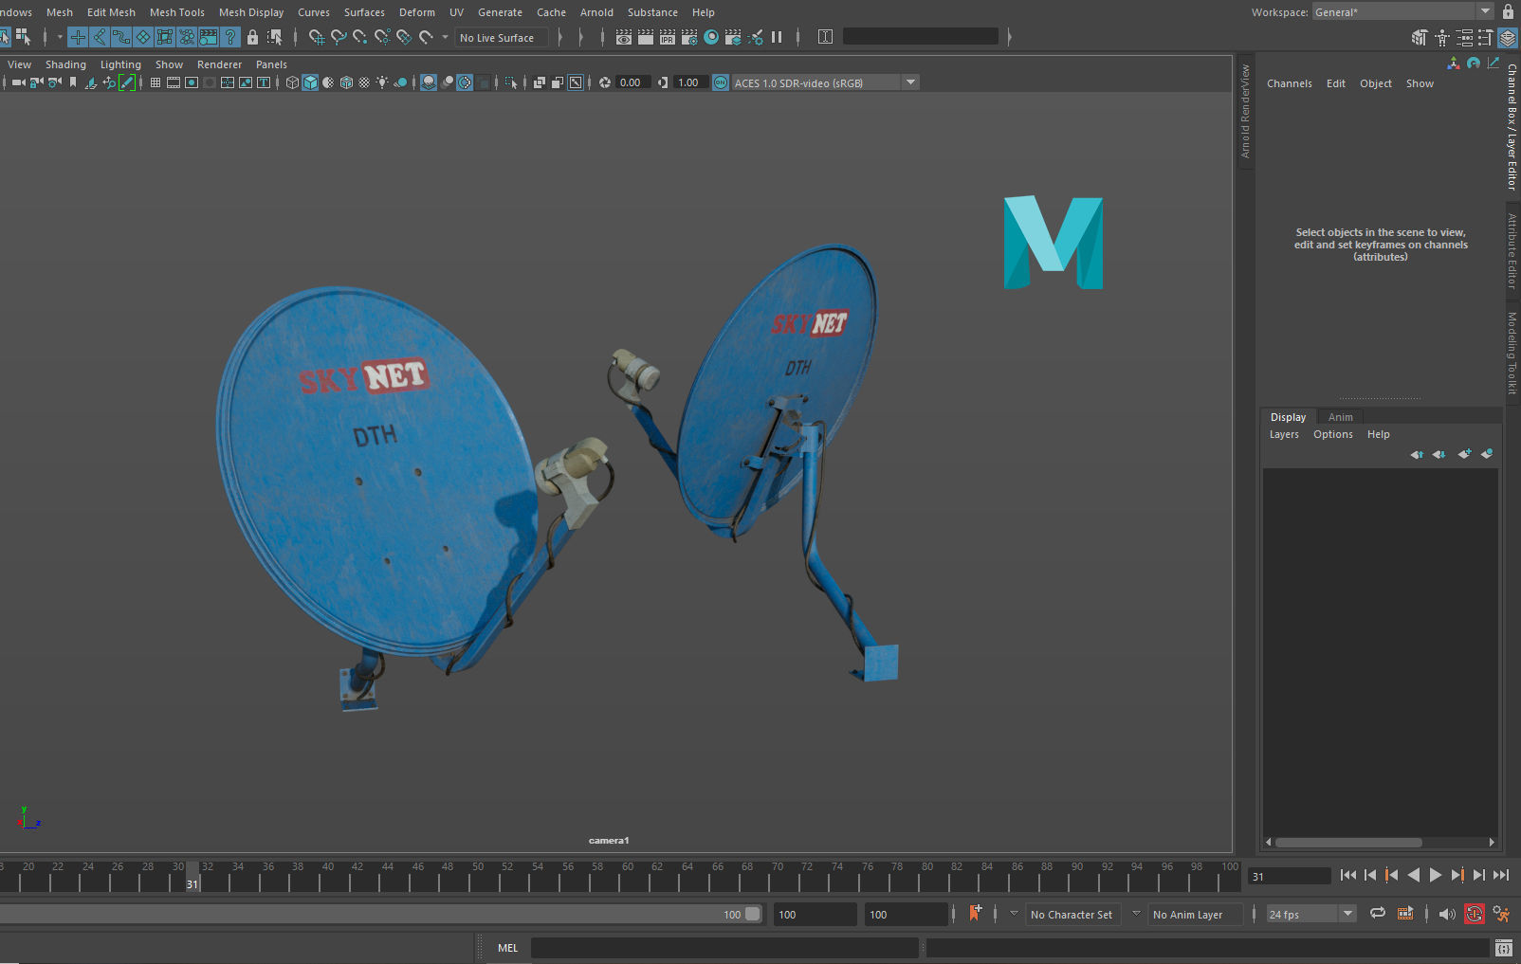Screen dimensions: 1521x964
Task: Select smooth shade all cube icon
Action: (310, 82)
